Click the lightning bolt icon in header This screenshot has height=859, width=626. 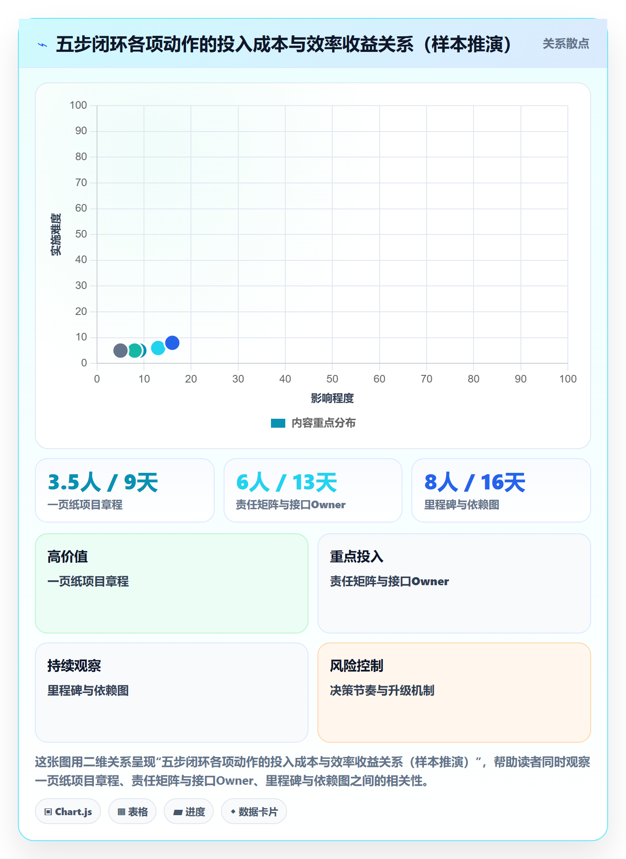[42, 45]
